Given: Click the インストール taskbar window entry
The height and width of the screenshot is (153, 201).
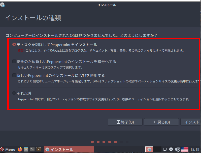Looking at the screenshot, I should 69,149.
